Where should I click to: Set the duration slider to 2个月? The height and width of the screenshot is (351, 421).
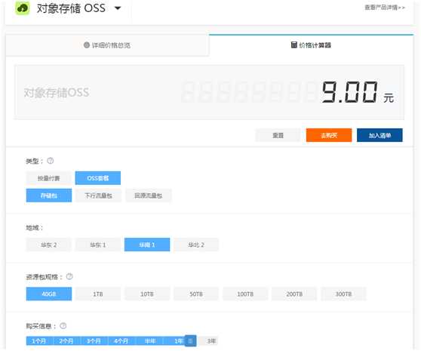coord(66,341)
